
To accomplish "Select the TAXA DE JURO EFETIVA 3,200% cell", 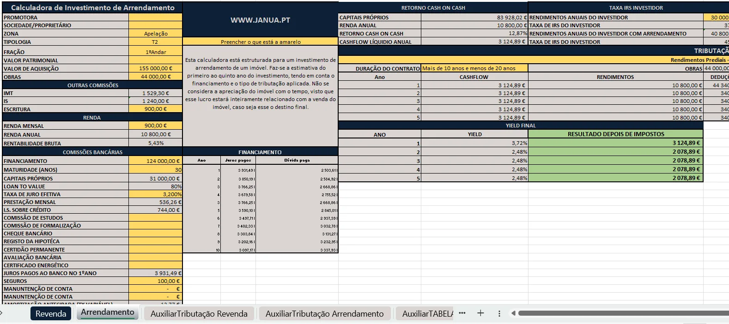I will (x=156, y=194).
